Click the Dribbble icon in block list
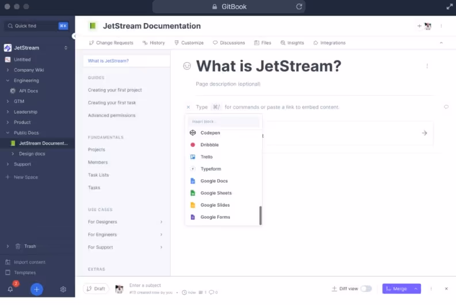Image resolution: width=456 pixels, height=305 pixels. pyautogui.click(x=193, y=145)
